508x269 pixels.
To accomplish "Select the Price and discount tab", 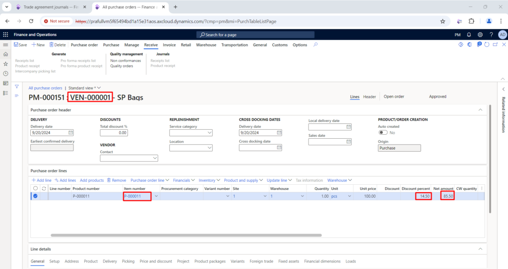I will [x=156, y=261].
